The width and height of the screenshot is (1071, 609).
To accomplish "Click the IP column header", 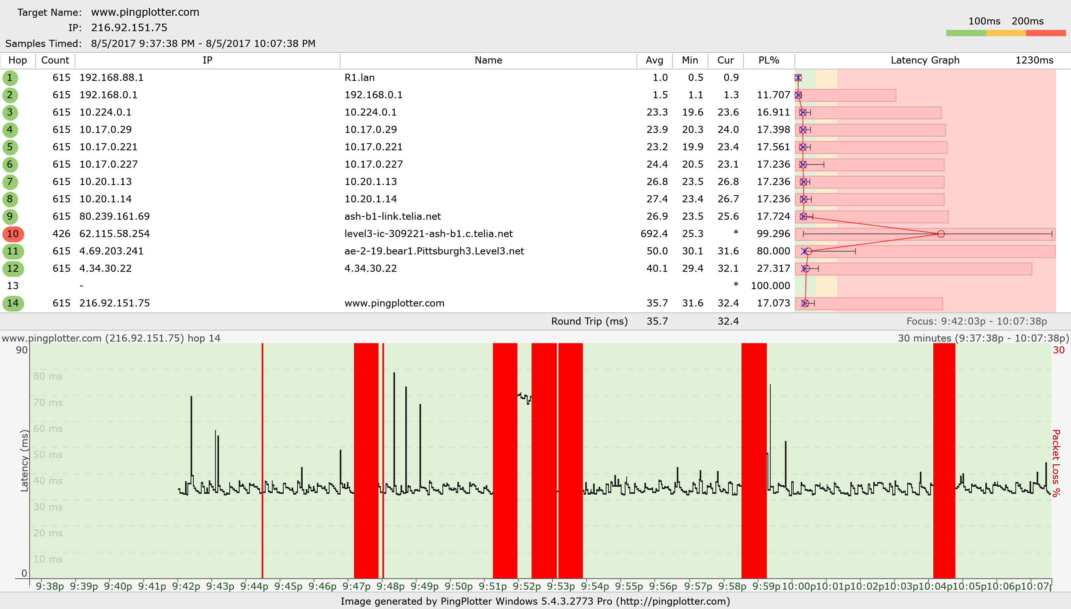I will click(208, 60).
